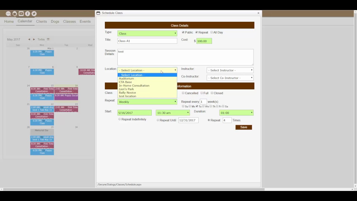Open the start time dropdown 11:30 am
The image size is (357, 201).
[x=173, y=113]
